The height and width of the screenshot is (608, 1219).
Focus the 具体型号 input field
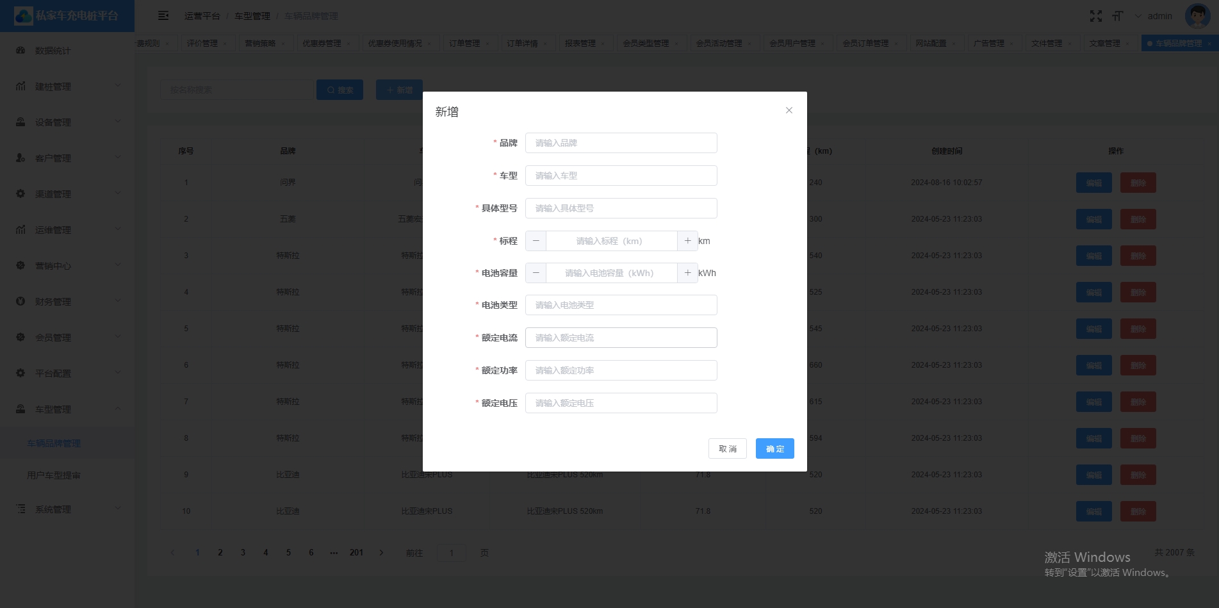(621, 208)
